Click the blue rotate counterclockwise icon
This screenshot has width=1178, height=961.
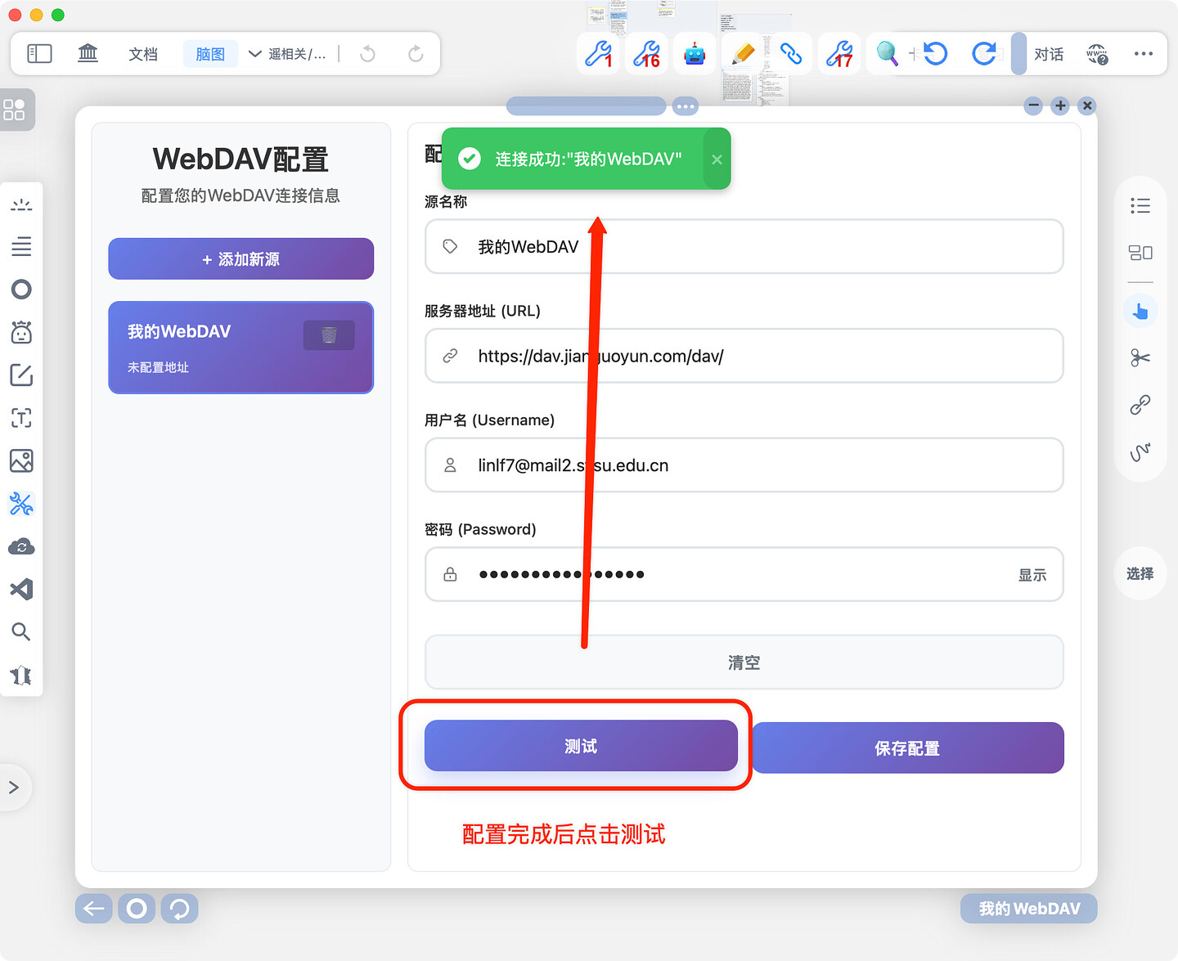coord(935,54)
